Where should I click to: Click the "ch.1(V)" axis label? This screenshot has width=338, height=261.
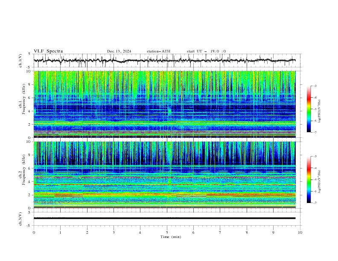click(20, 61)
